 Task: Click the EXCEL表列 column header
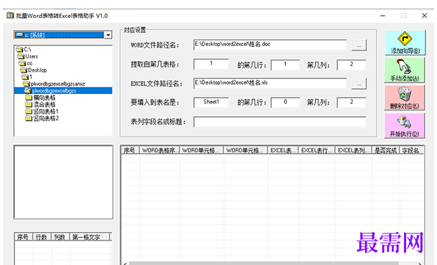pyautogui.click(x=354, y=150)
